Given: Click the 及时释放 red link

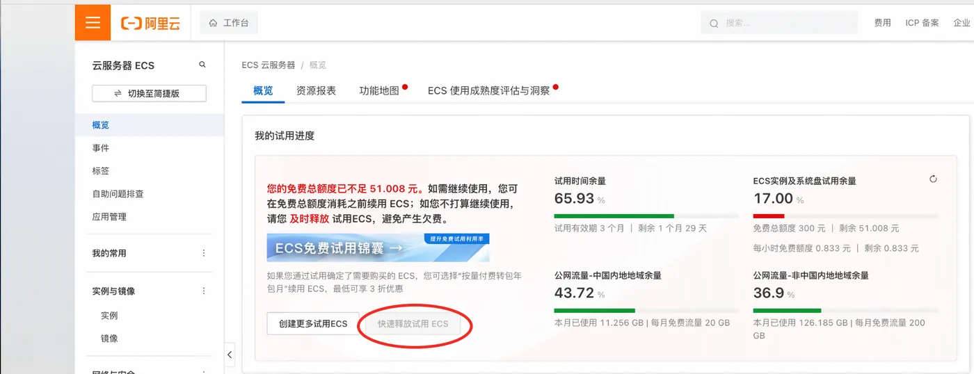Looking at the screenshot, I should pyautogui.click(x=310, y=218).
